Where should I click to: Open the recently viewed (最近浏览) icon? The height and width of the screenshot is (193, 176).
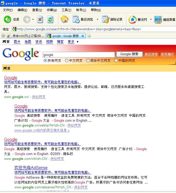coord(76,19)
